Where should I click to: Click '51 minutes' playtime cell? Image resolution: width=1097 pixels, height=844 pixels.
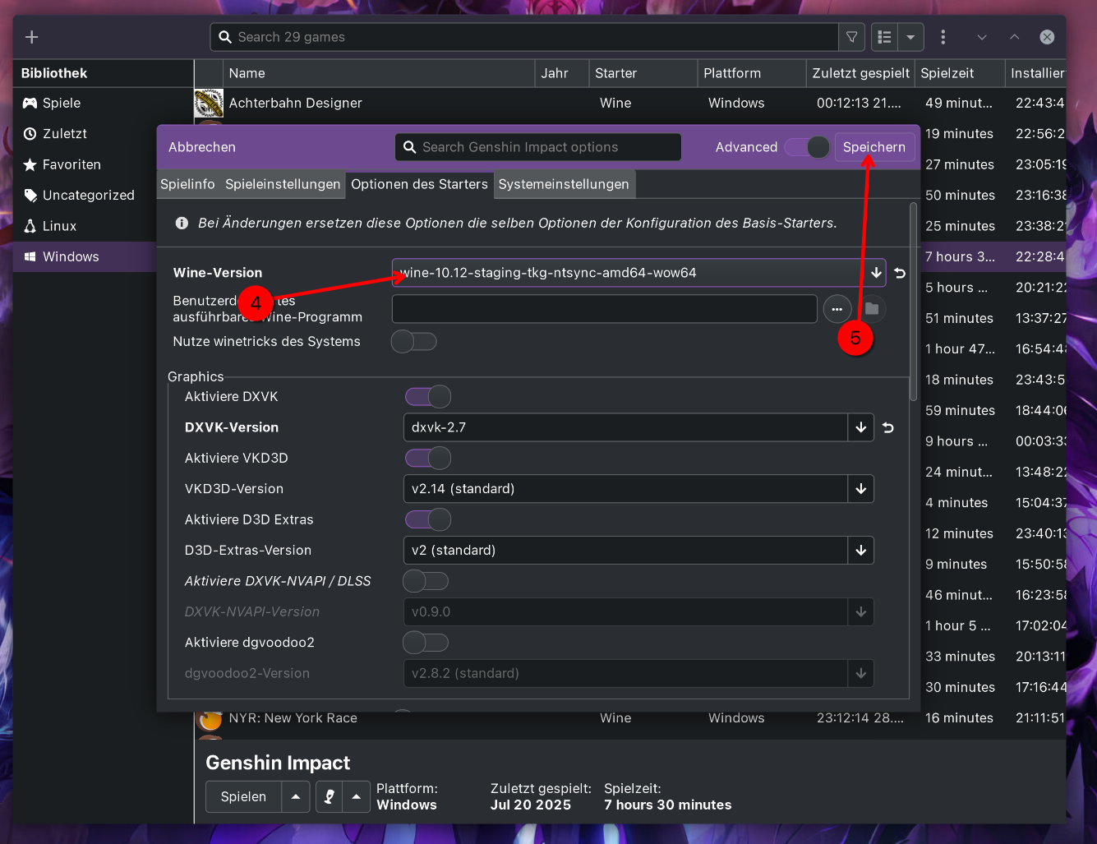[959, 318]
